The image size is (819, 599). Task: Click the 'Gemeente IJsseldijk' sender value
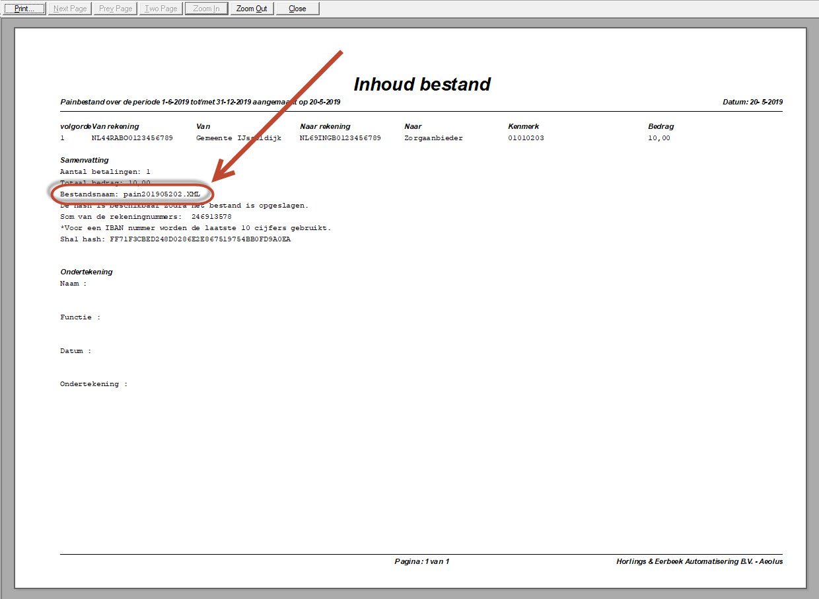pyautogui.click(x=238, y=138)
